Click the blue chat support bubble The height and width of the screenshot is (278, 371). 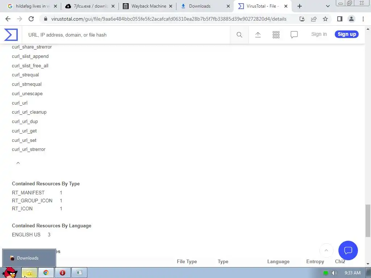click(348, 250)
